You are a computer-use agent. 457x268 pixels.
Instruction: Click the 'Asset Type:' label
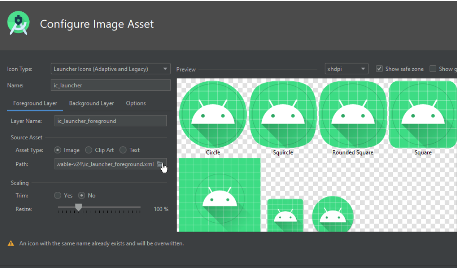tap(29, 150)
